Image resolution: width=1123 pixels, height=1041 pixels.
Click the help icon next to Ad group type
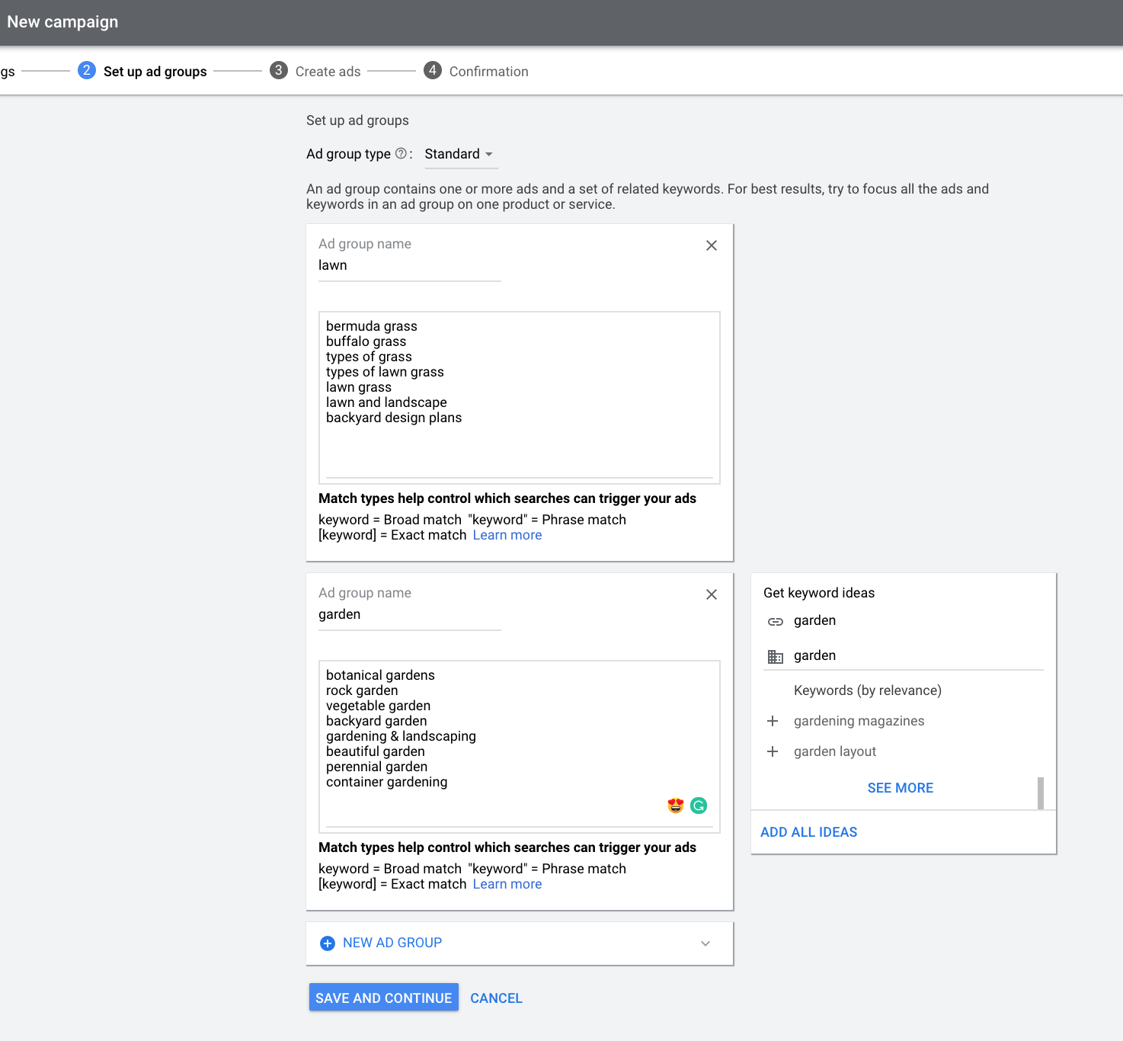coord(402,153)
